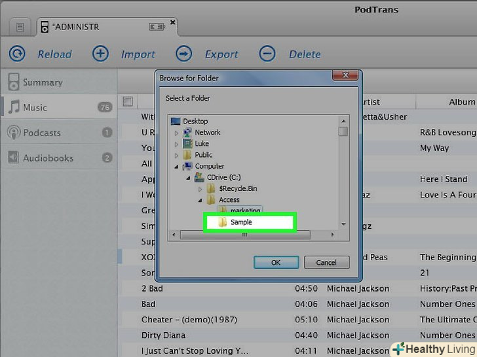Select the 'Cheater - (demo)(1987)' row

pyautogui.click(x=297, y=320)
